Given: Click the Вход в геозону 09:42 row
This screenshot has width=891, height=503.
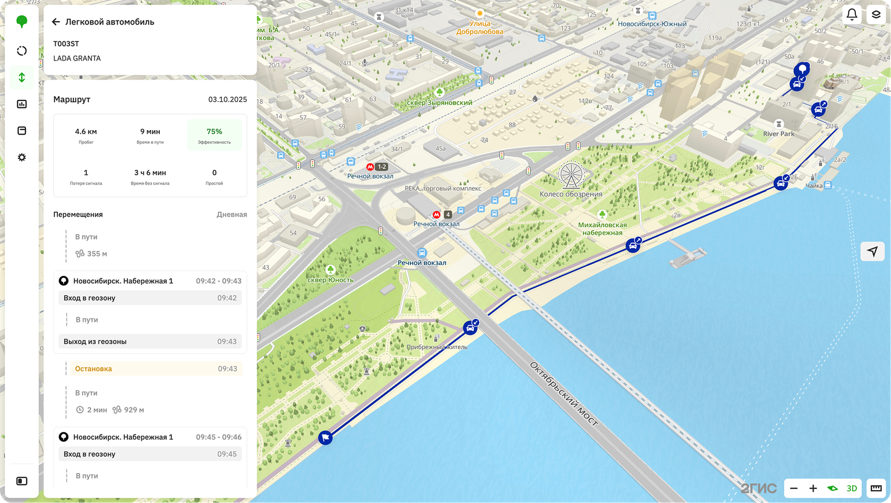Looking at the screenshot, I should click(x=150, y=297).
